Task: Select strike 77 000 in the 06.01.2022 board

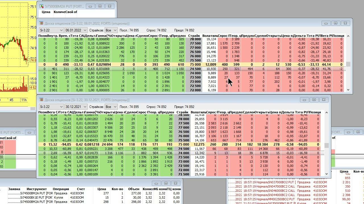Action: 194,48
